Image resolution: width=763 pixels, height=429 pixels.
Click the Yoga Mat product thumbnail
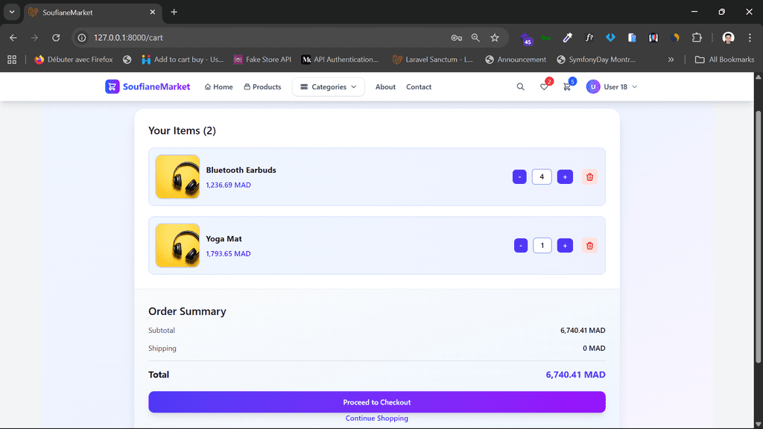[x=177, y=246]
